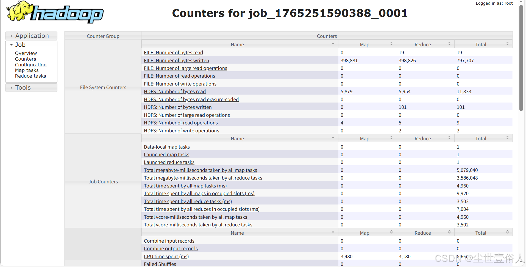This screenshot has height=267, width=526.
Task: Select the 11,833 HDFS bytes read total
Action: point(464,92)
